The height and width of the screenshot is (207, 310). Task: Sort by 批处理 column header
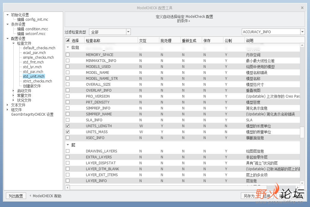coord(170,40)
